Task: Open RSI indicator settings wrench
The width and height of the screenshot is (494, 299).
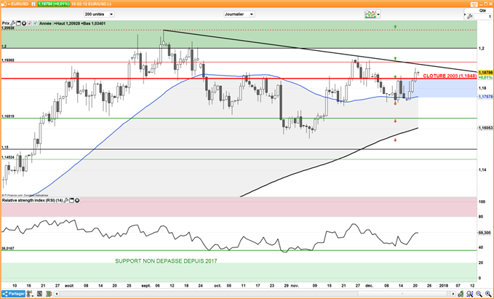Action: tap(66, 200)
